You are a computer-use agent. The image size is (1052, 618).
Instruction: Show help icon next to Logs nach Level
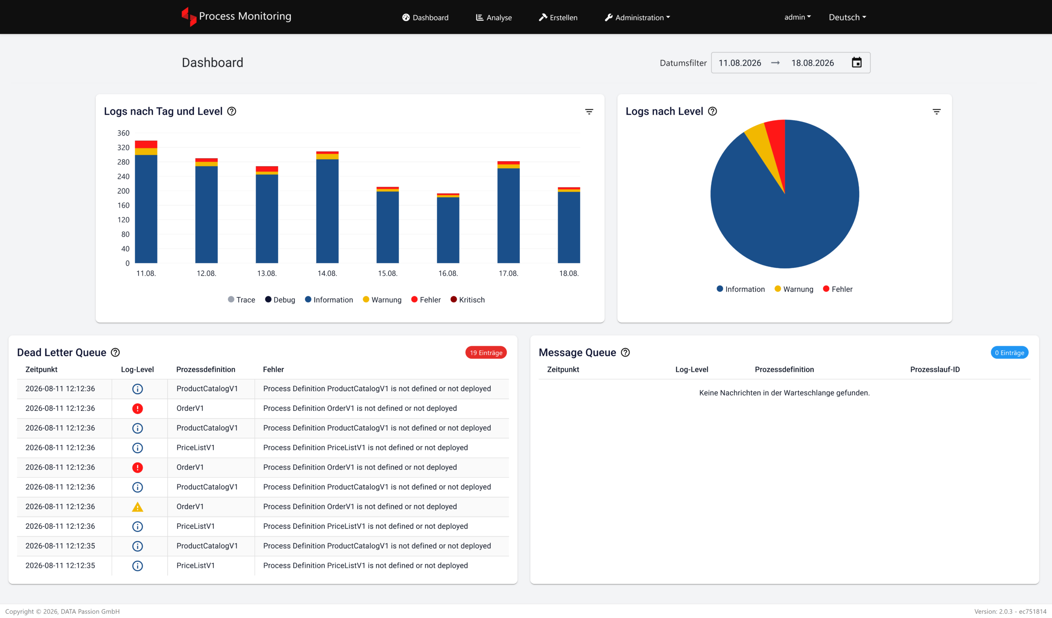(x=713, y=111)
